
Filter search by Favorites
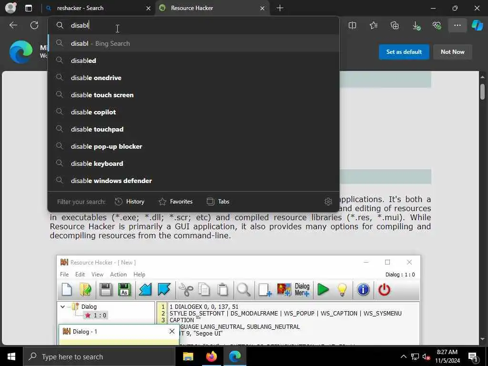(175, 202)
